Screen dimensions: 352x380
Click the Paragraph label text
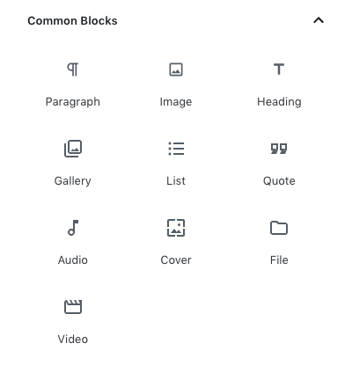point(73,102)
